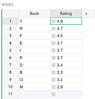
Task: Click the formula icon beside rating 4.9
Action: pos(53,21)
